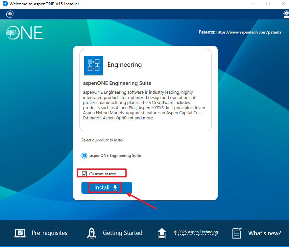Open the Pre-requisites footer item
Screen dimensions: 289x247
pyautogui.click(x=49, y=233)
